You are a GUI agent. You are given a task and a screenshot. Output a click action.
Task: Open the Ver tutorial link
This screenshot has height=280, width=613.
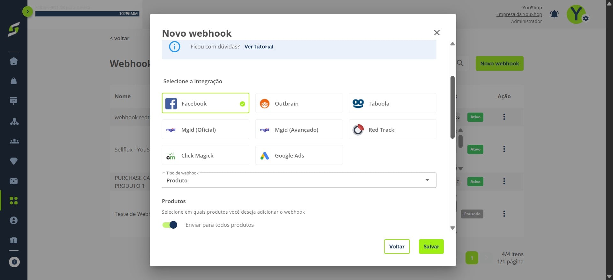pyautogui.click(x=259, y=47)
